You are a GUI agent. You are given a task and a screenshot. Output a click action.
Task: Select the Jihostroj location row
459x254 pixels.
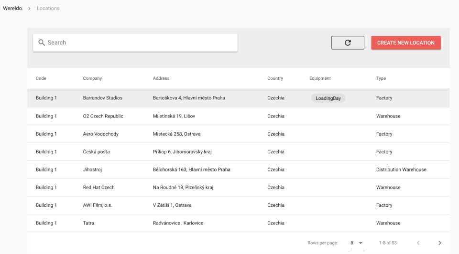94,169
